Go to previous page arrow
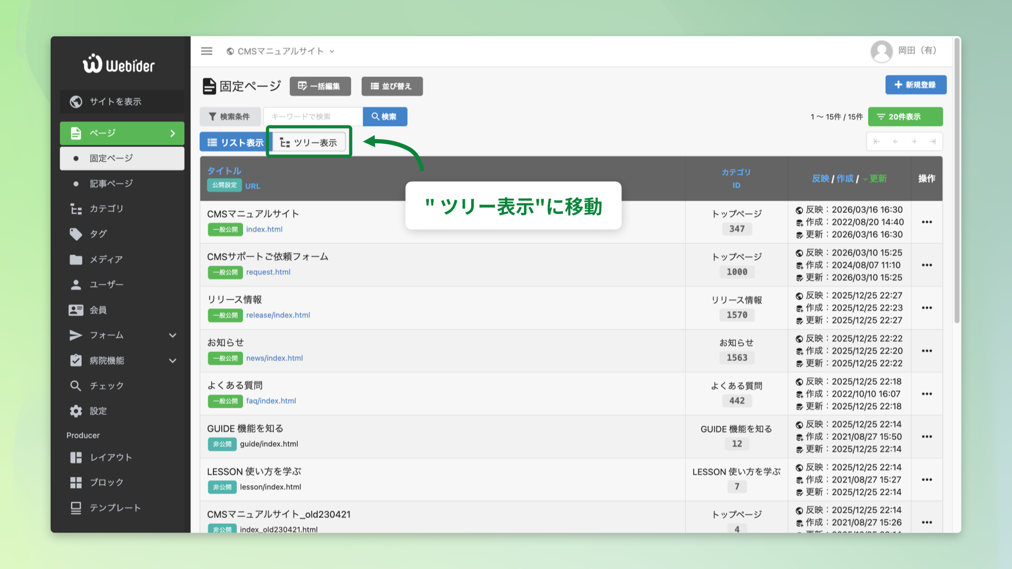The height and width of the screenshot is (569, 1012). point(896,141)
